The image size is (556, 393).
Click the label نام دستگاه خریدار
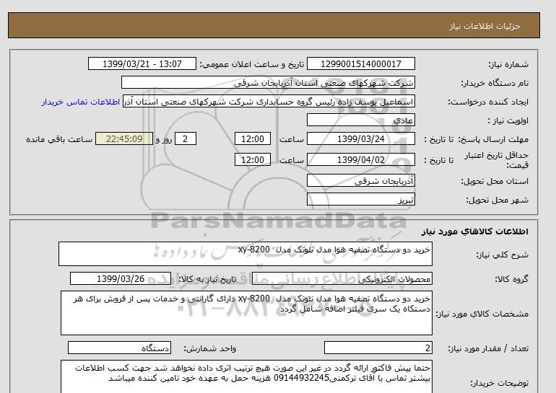coord(495,83)
